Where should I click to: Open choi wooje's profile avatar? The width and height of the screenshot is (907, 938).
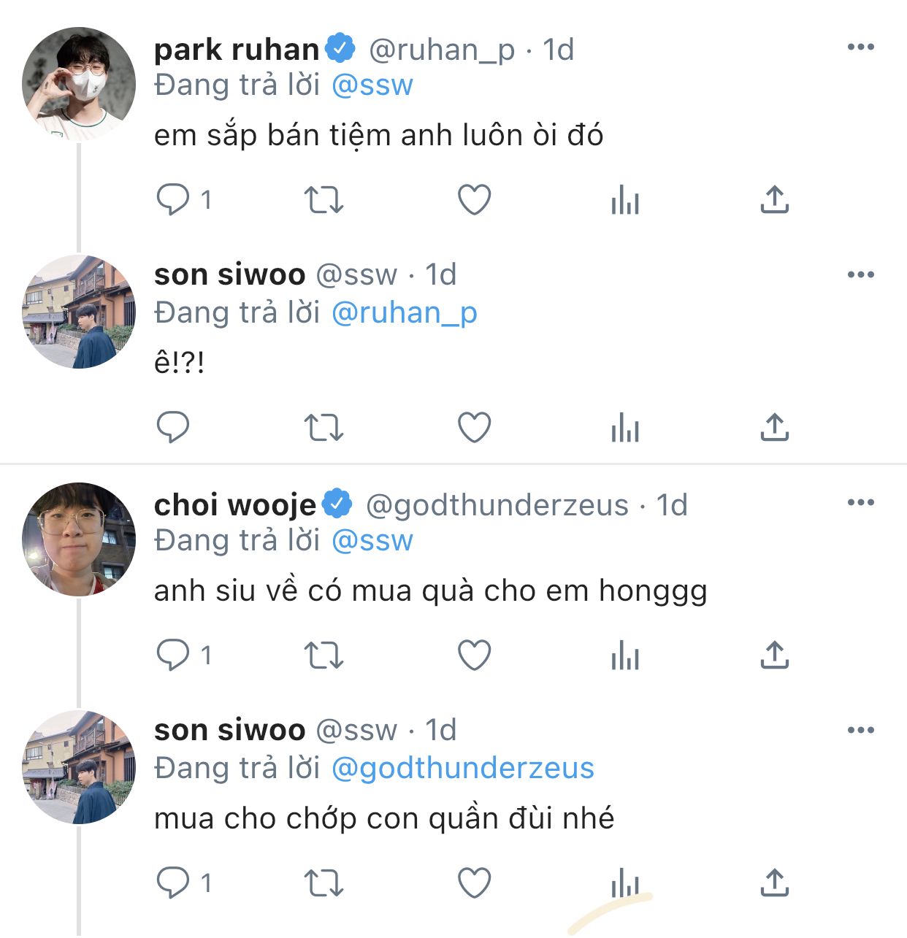(x=79, y=539)
